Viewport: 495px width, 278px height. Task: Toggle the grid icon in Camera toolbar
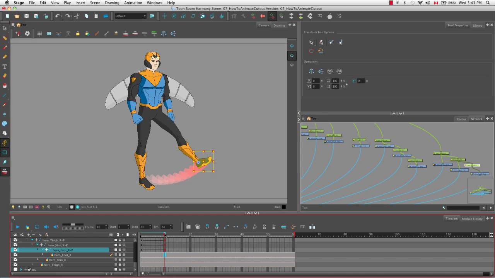tap(39, 34)
